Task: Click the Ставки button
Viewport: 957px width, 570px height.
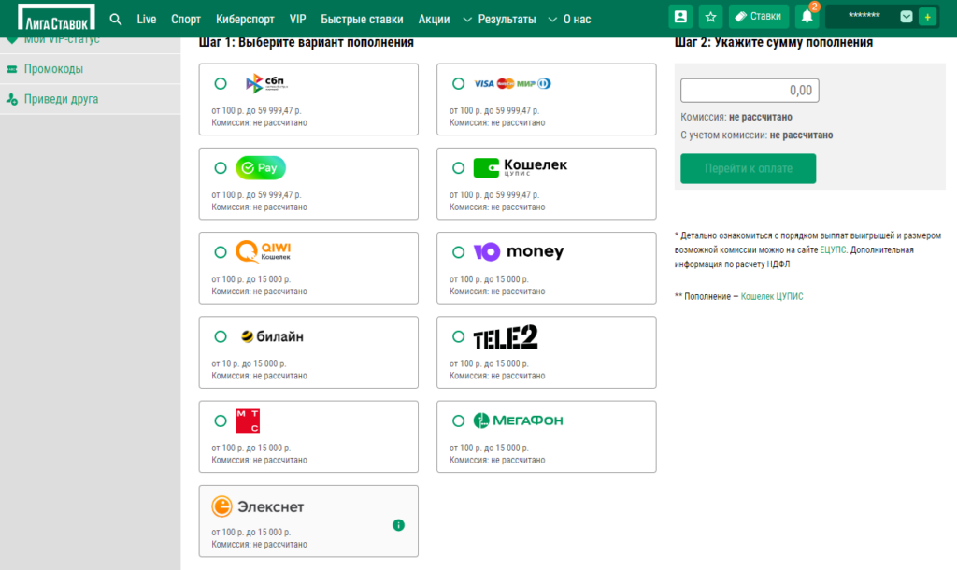Action: click(x=759, y=17)
